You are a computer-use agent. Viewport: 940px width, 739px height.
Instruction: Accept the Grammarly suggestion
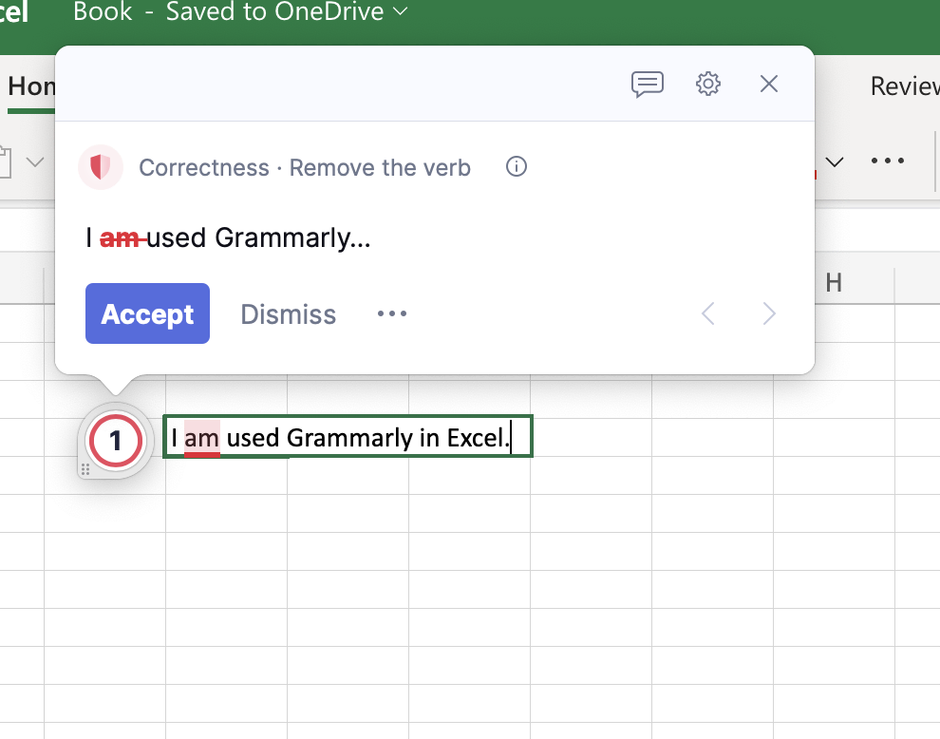pos(147,313)
